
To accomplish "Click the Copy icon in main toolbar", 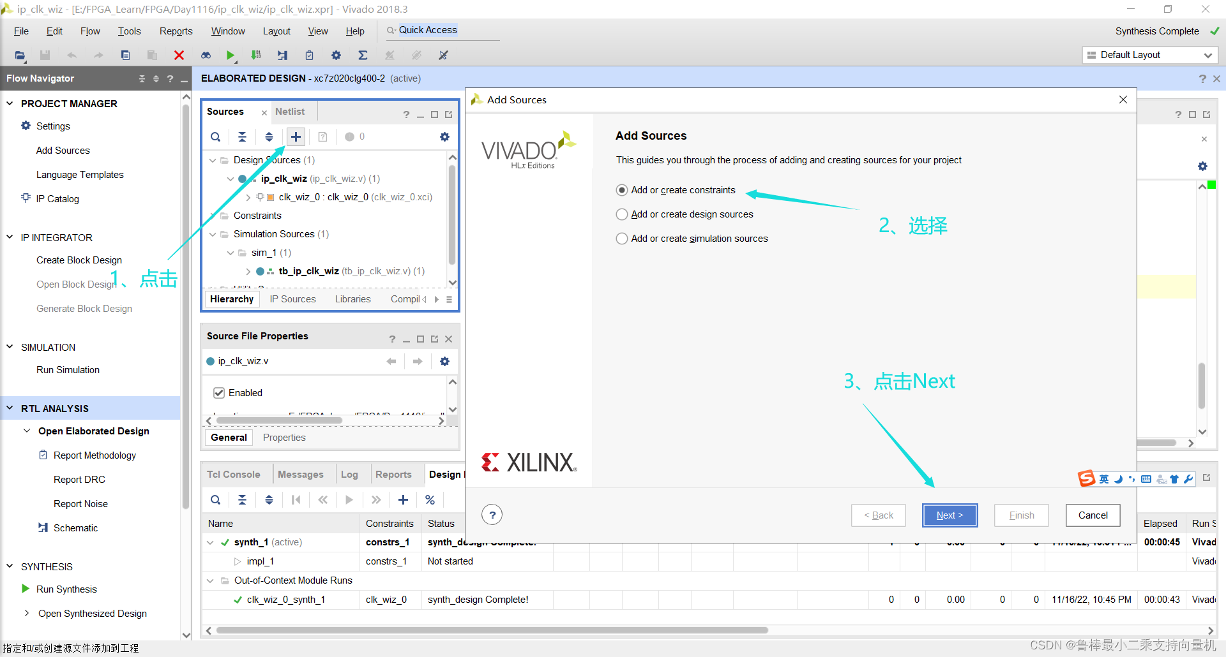I will (125, 55).
